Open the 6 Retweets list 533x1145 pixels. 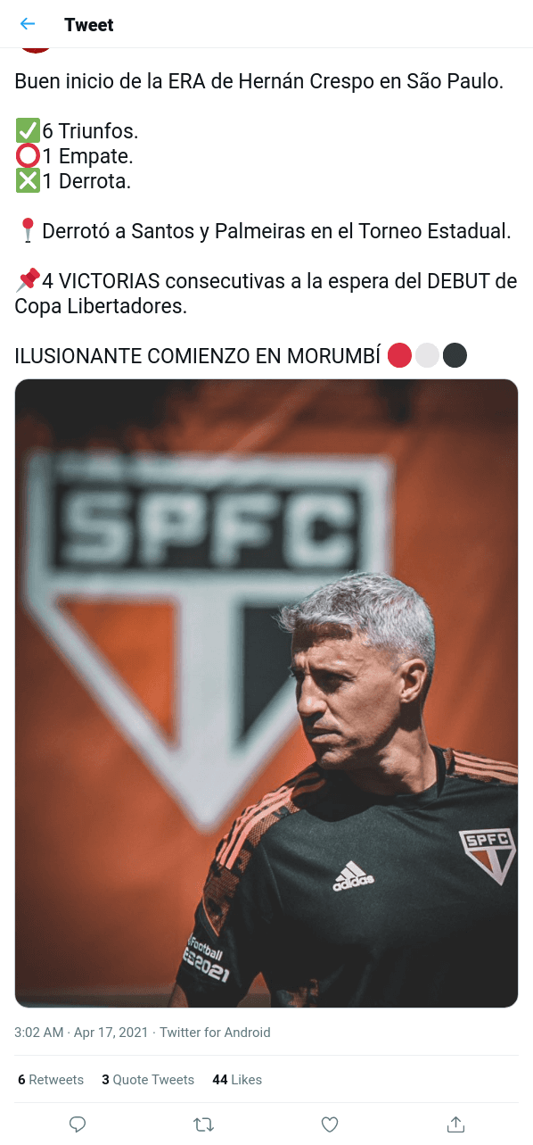[51, 1080]
